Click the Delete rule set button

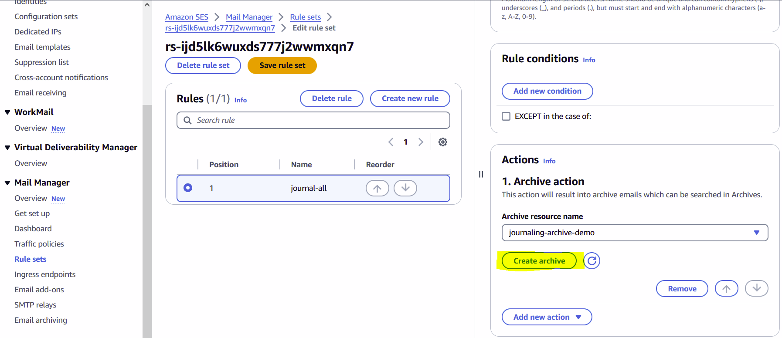click(x=203, y=65)
